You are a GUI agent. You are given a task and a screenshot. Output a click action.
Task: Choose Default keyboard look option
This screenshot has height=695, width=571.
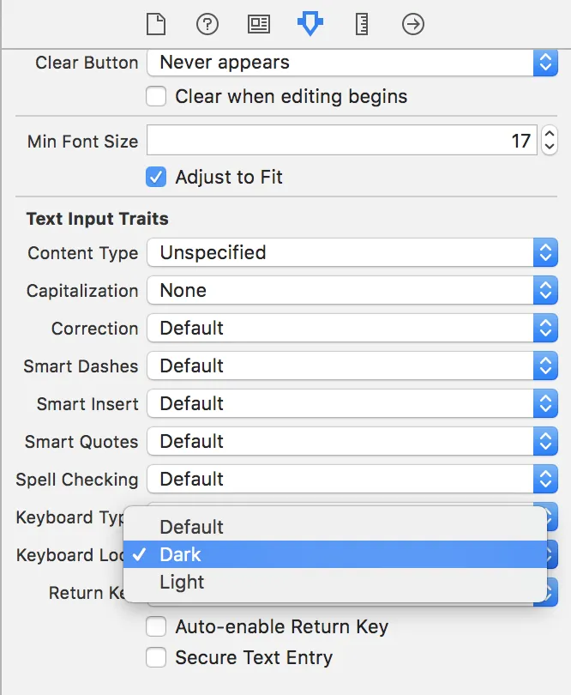pos(334,527)
